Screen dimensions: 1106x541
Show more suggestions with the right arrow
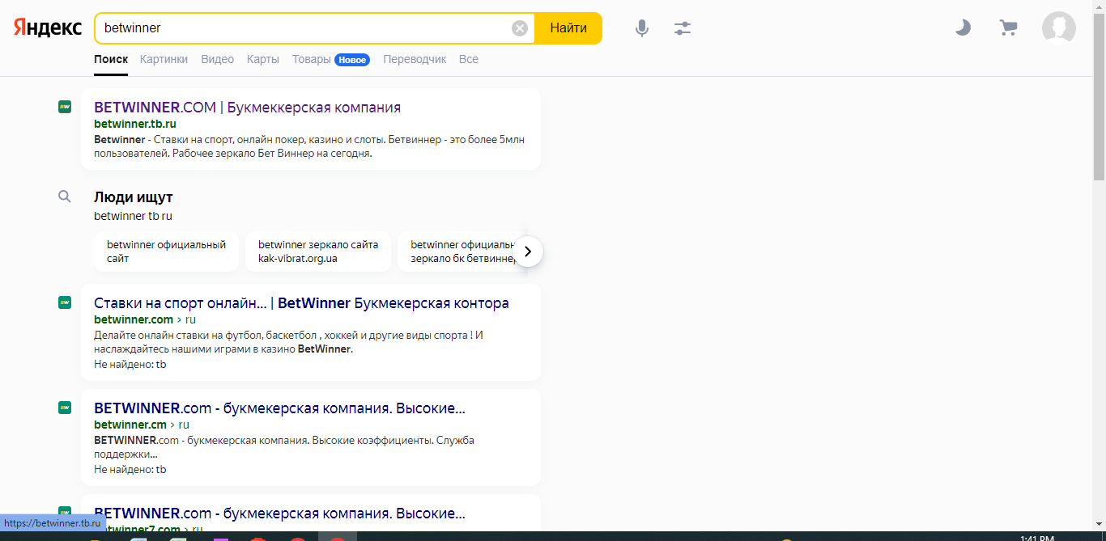point(528,251)
